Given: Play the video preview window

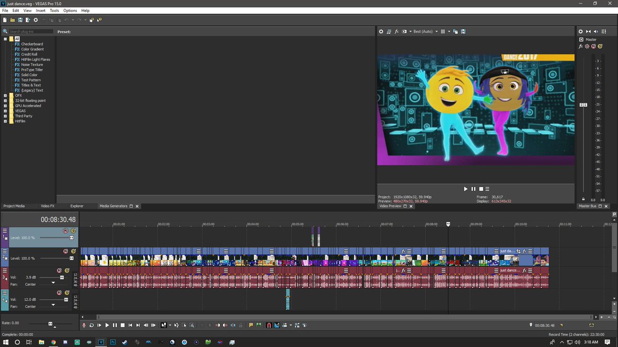Looking at the screenshot, I should (466, 189).
